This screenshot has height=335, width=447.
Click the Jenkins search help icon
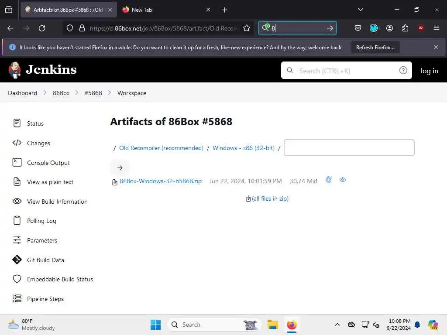pyautogui.click(x=403, y=70)
